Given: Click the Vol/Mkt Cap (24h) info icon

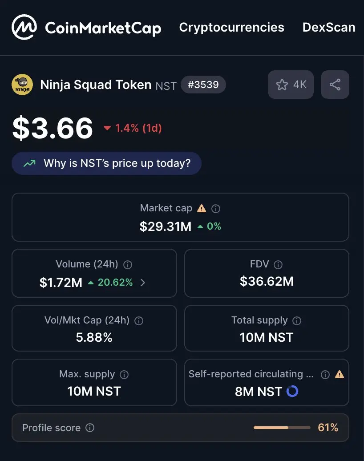Looking at the screenshot, I should point(139,321).
